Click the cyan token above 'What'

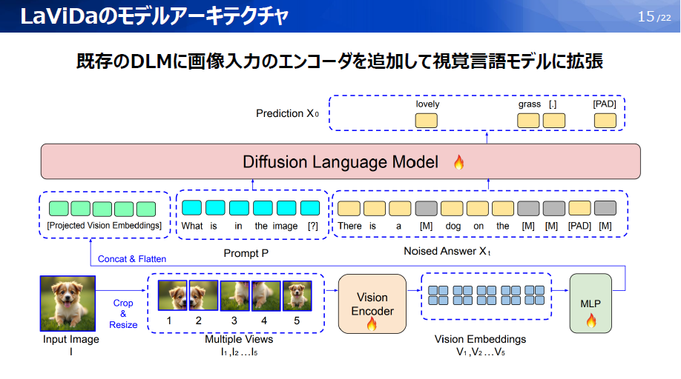pyautogui.click(x=191, y=208)
